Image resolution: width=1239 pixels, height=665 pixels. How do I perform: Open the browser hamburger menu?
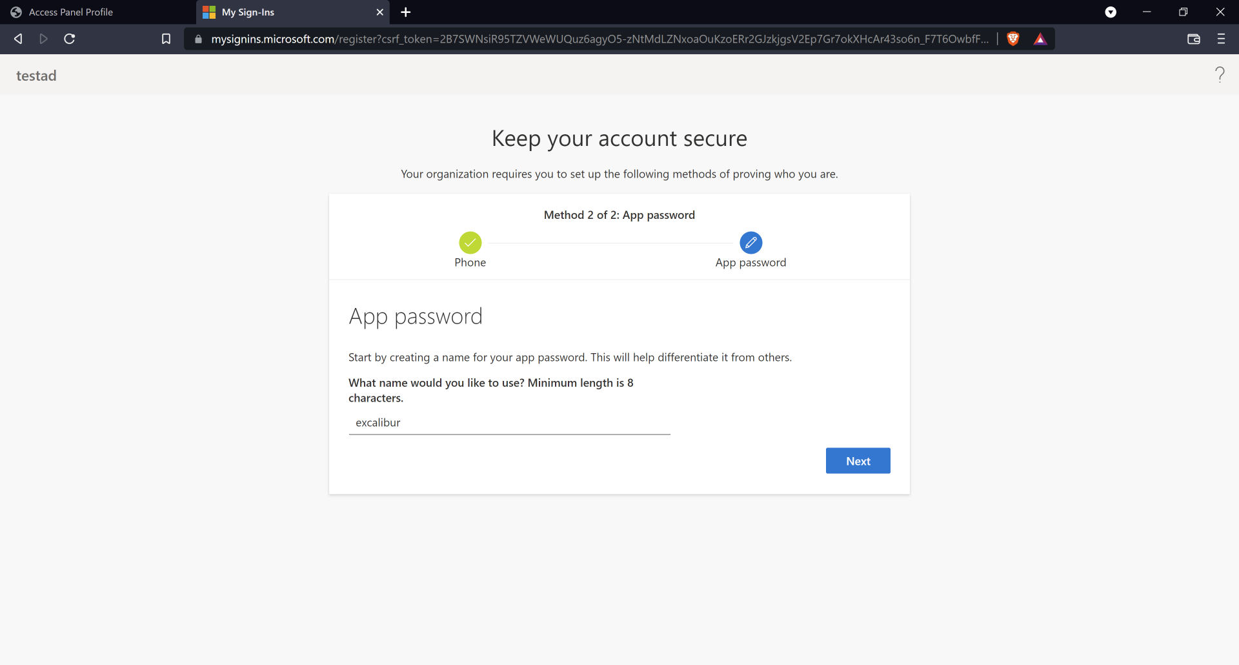pos(1221,39)
